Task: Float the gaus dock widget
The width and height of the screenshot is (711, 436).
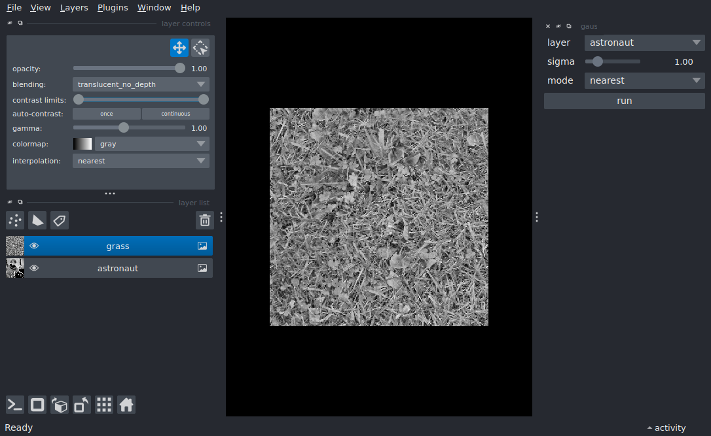Action: (569, 26)
